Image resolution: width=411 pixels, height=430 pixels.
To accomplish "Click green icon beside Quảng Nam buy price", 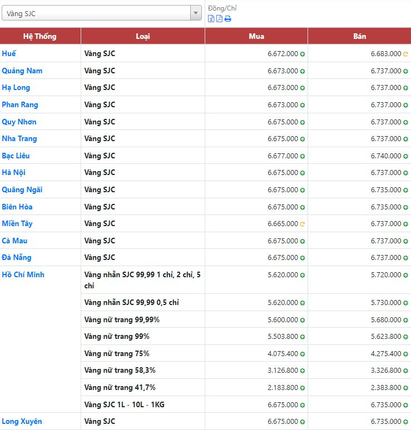I will pos(303,71).
